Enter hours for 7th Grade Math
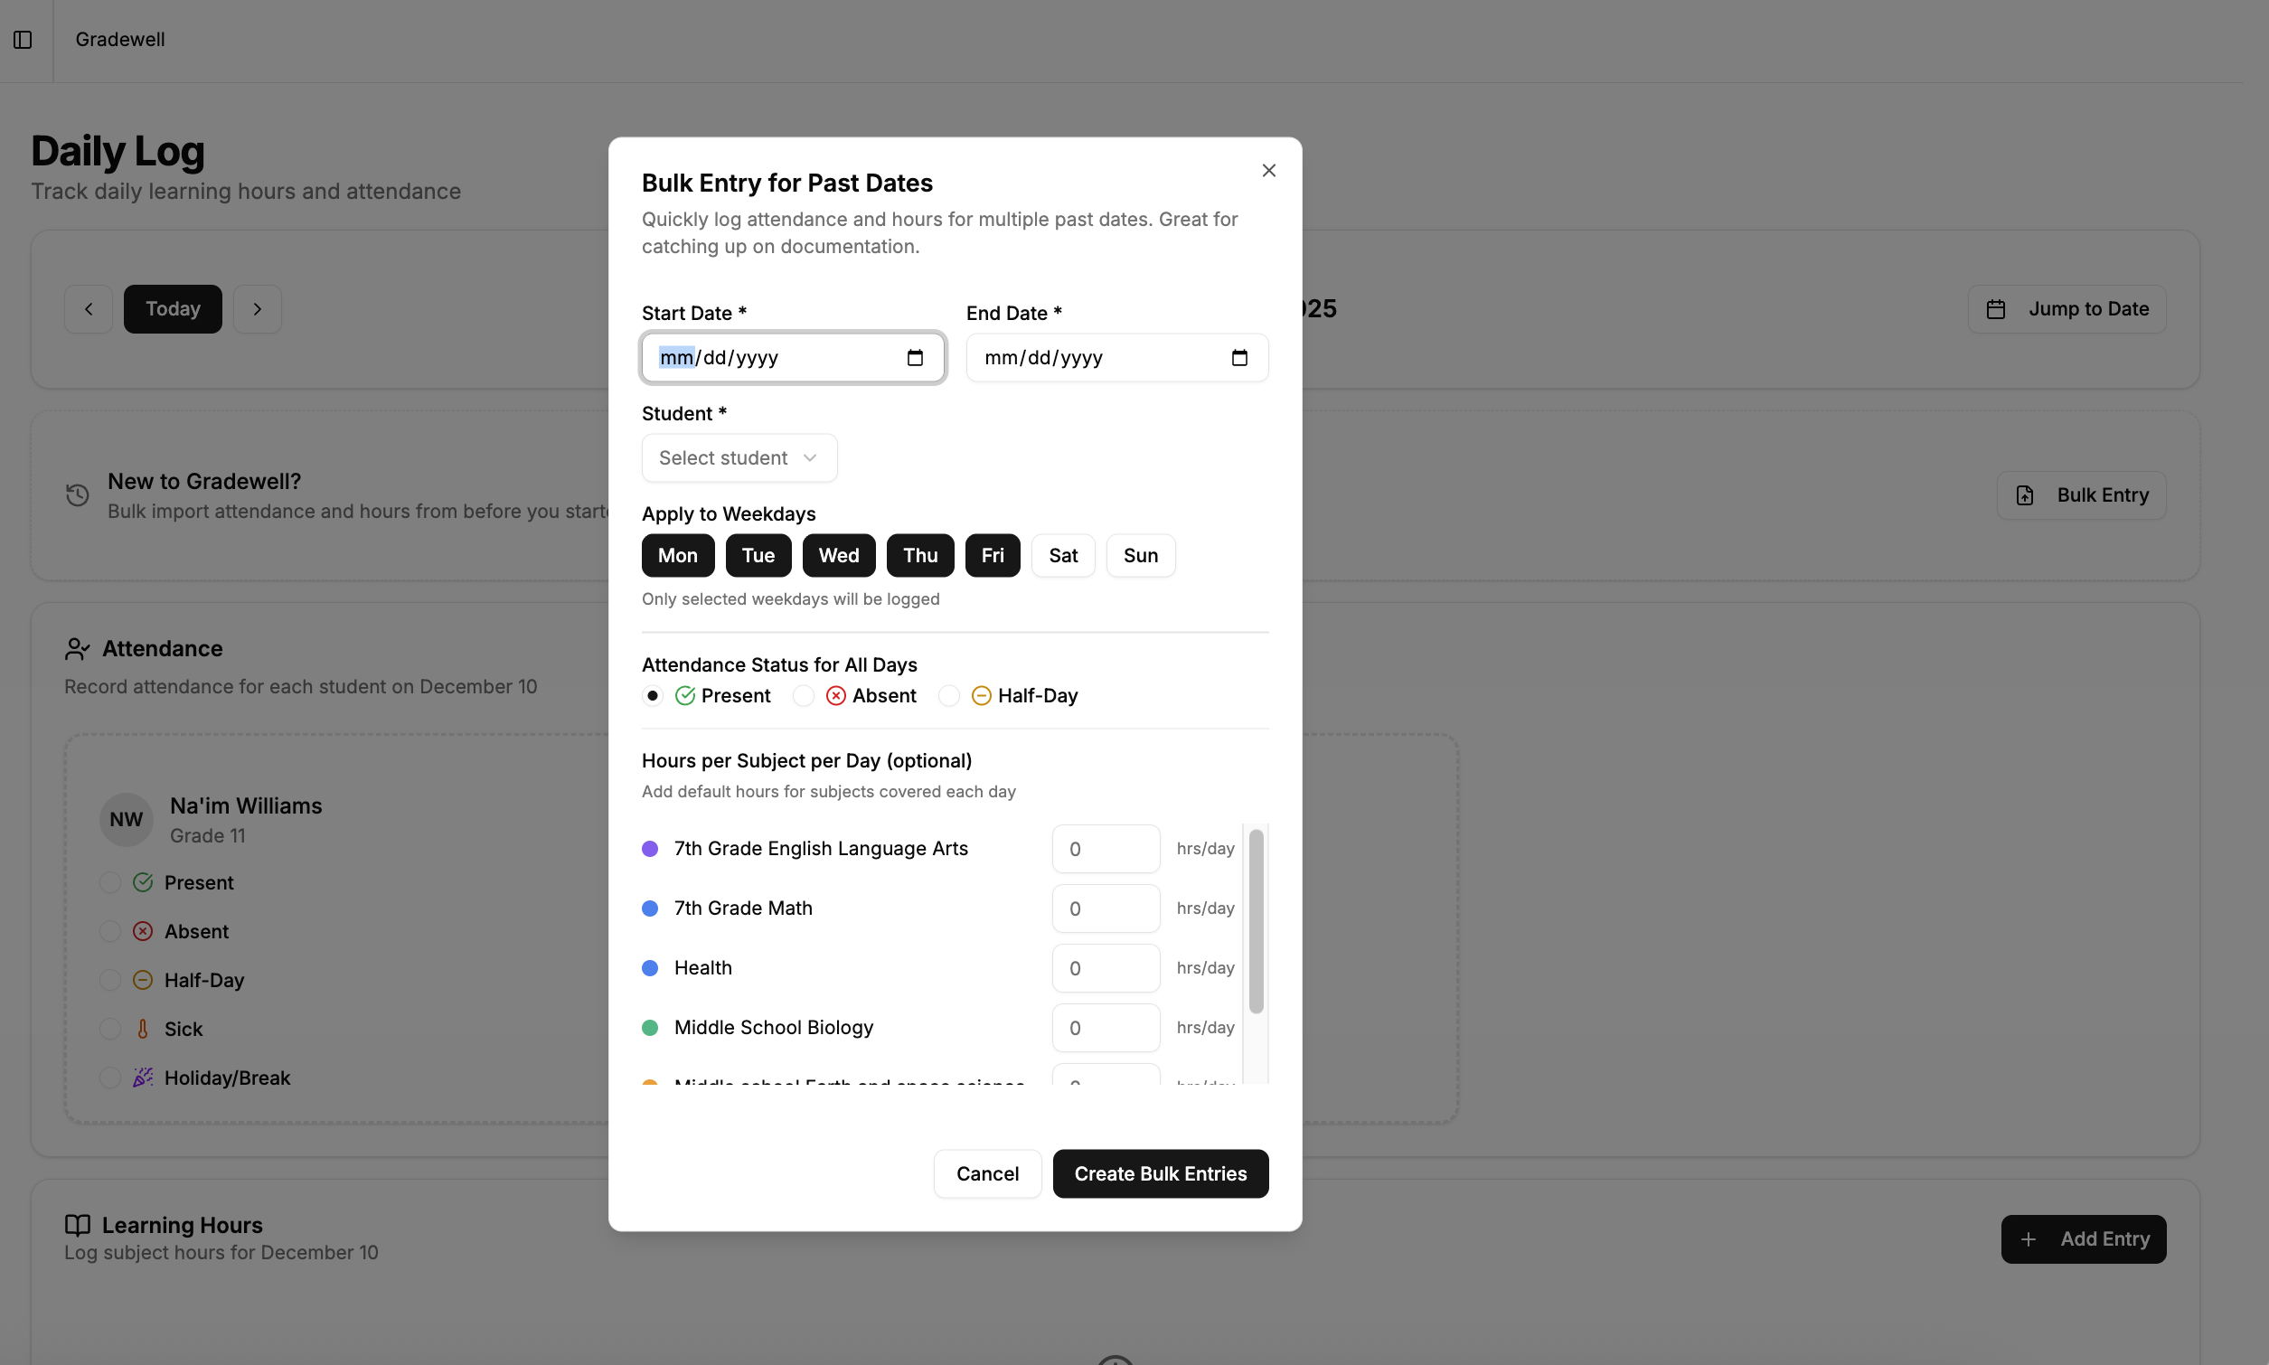2269x1365 pixels. click(x=1105, y=908)
